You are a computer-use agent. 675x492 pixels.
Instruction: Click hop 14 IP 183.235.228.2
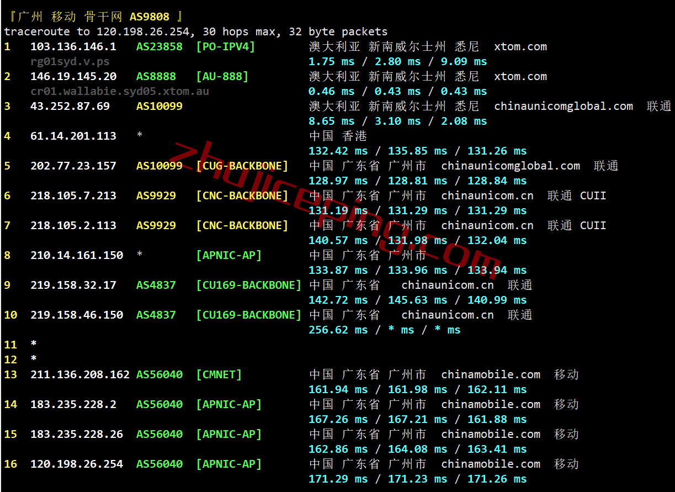pyautogui.click(x=73, y=405)
